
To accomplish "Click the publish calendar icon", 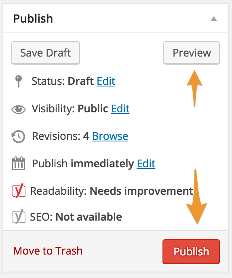I will pos(19,163).
